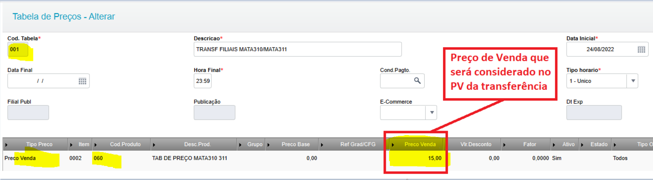Click the Cond.Pagto. magnifier search icon
This screenshot has height=180, width=653.
[417, 81]
